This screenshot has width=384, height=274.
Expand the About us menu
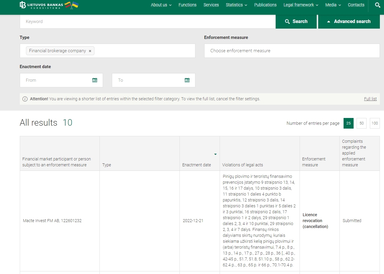pyautogui.click(x=161, y=5)
